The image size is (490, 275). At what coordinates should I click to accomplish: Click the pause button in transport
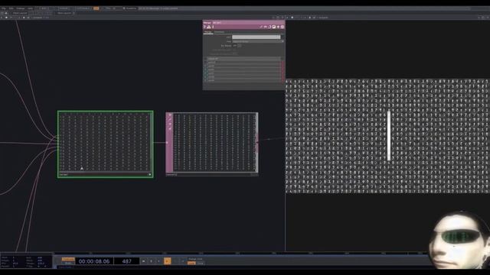pos(152,261)
